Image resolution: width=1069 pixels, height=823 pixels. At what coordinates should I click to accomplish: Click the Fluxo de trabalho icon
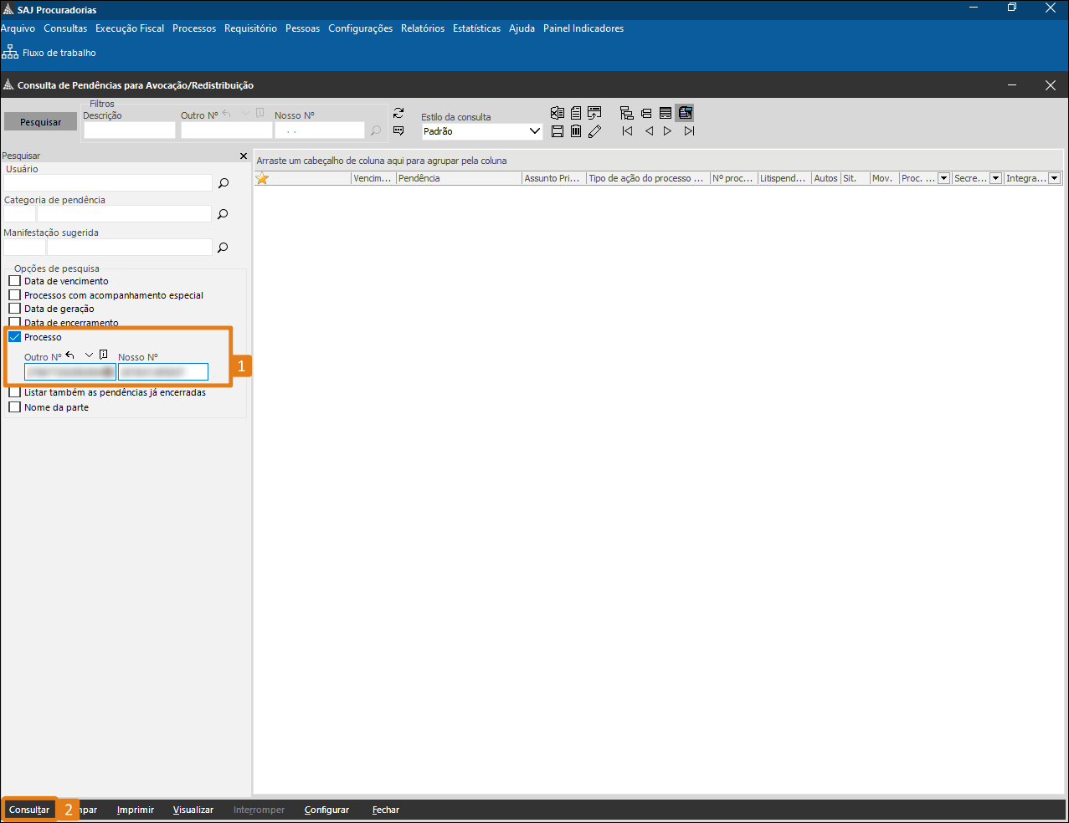pyautogui.click(x=10, y=53)
